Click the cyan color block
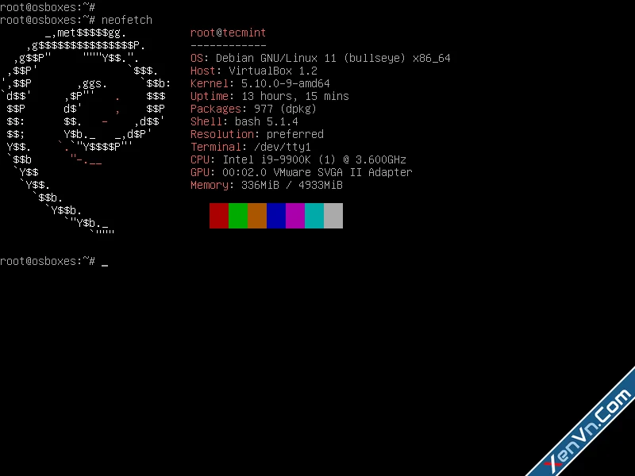The width and height of the screenshot is (635, 476). click(x=314, y=216)
